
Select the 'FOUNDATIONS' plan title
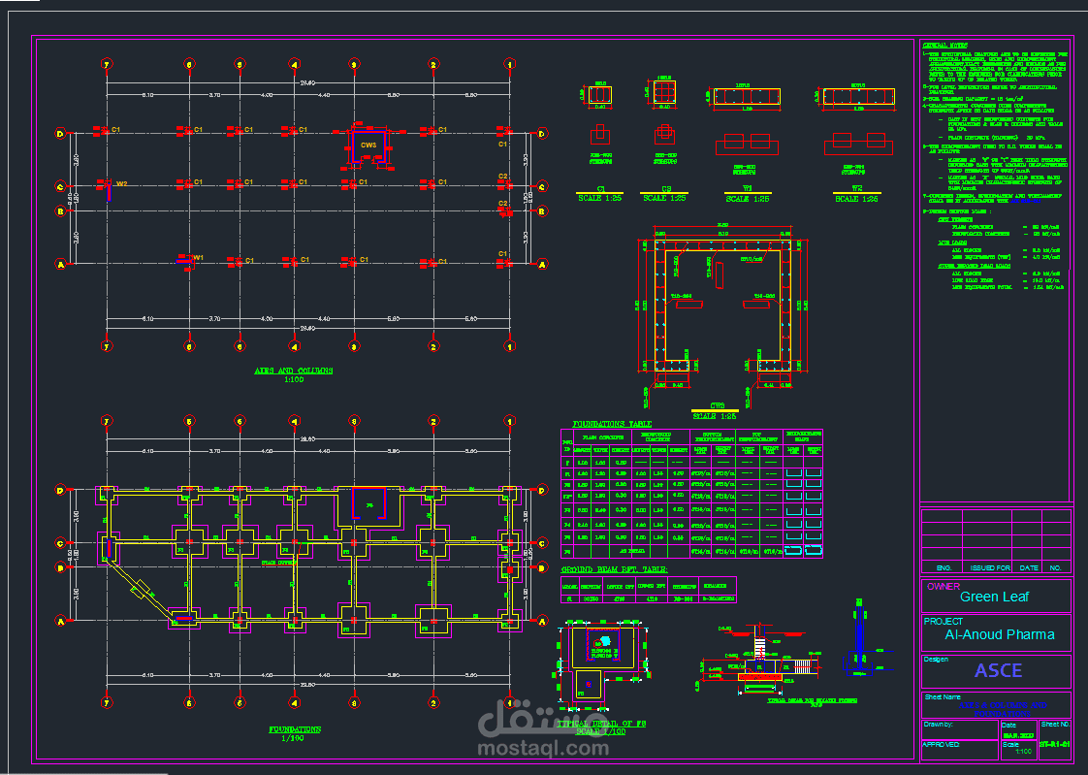[x=295, y=729]
